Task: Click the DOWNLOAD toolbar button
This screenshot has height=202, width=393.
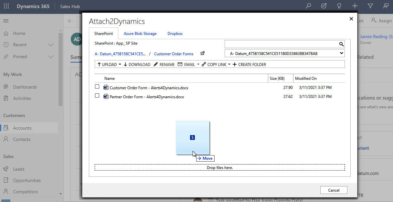Action: click(137, 64)
